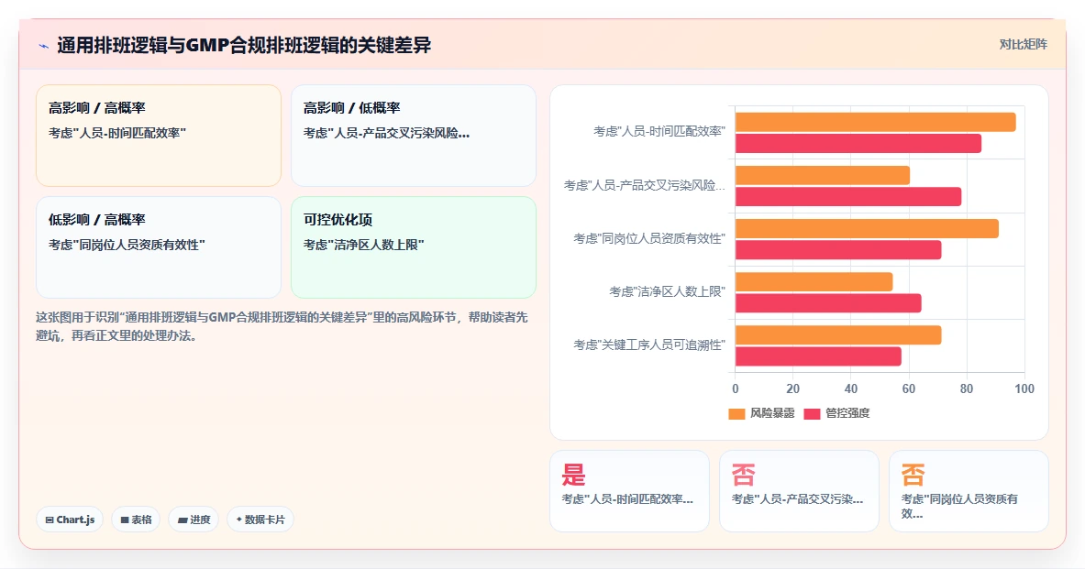Click the 表格 chip icon
1085x569 pixels.
pos(125,520)
